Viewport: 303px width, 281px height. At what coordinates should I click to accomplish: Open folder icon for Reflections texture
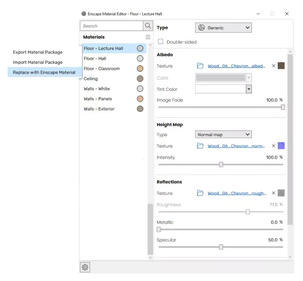[200, 193]
